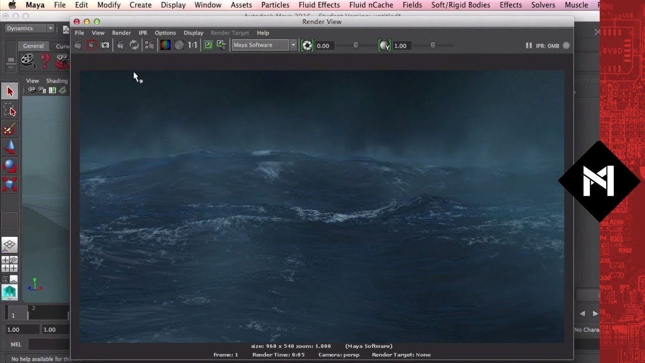Select the Paint Selection tool
Screen dimensions: 645x363
10,129
